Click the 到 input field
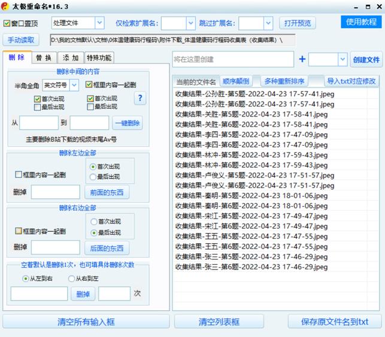385x337 pixels. pos(89,123)
